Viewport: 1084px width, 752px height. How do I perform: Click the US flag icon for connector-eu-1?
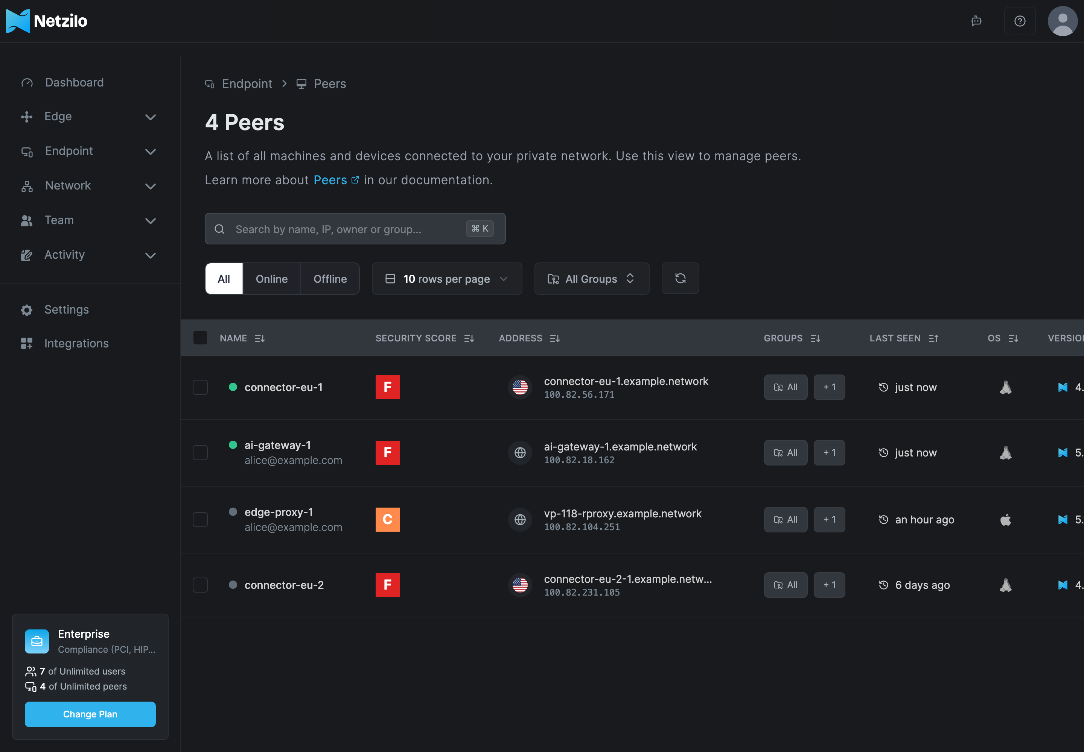[520, 387]
